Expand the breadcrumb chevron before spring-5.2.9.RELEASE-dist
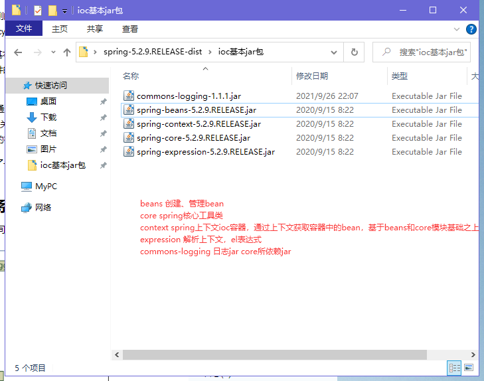The image size is (484, 381). 96,52
